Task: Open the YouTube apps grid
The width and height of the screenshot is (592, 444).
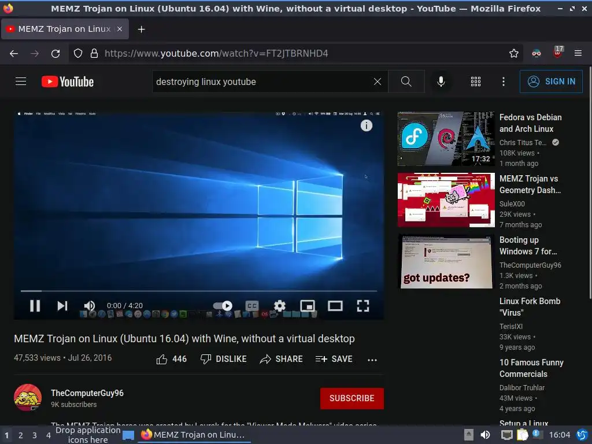Action: pos(476,82)
